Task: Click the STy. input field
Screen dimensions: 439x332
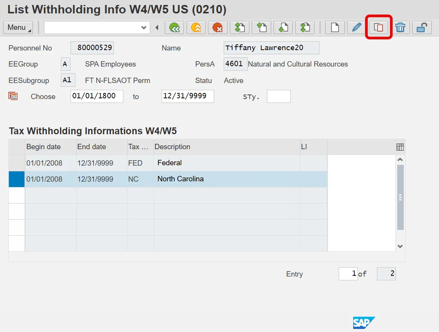Action: click(x=278, y=96)
